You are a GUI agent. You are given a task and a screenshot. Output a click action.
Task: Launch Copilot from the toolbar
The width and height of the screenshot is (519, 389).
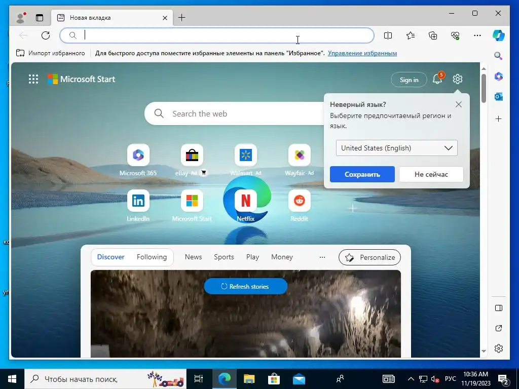(x=499, y=35)
